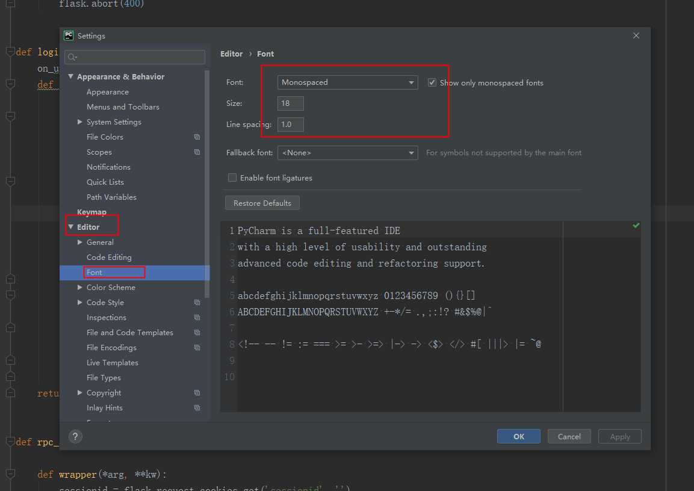Viewport: 694px width, 491px height.
Task: Expand the General node under Editor
Action: [80, 242]
